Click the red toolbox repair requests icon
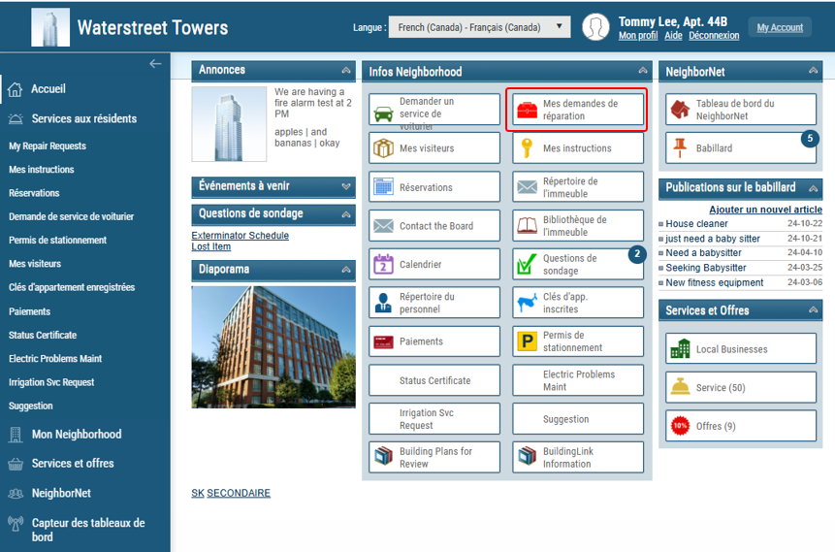 point(528,110)
